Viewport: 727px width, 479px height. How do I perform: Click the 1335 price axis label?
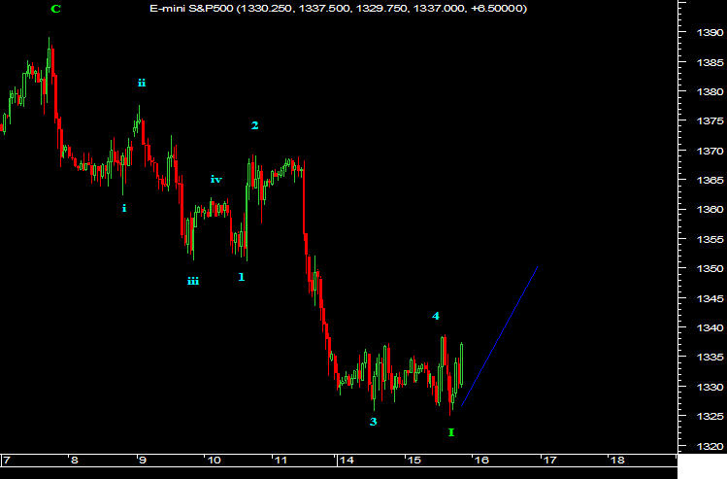(710, 358)
